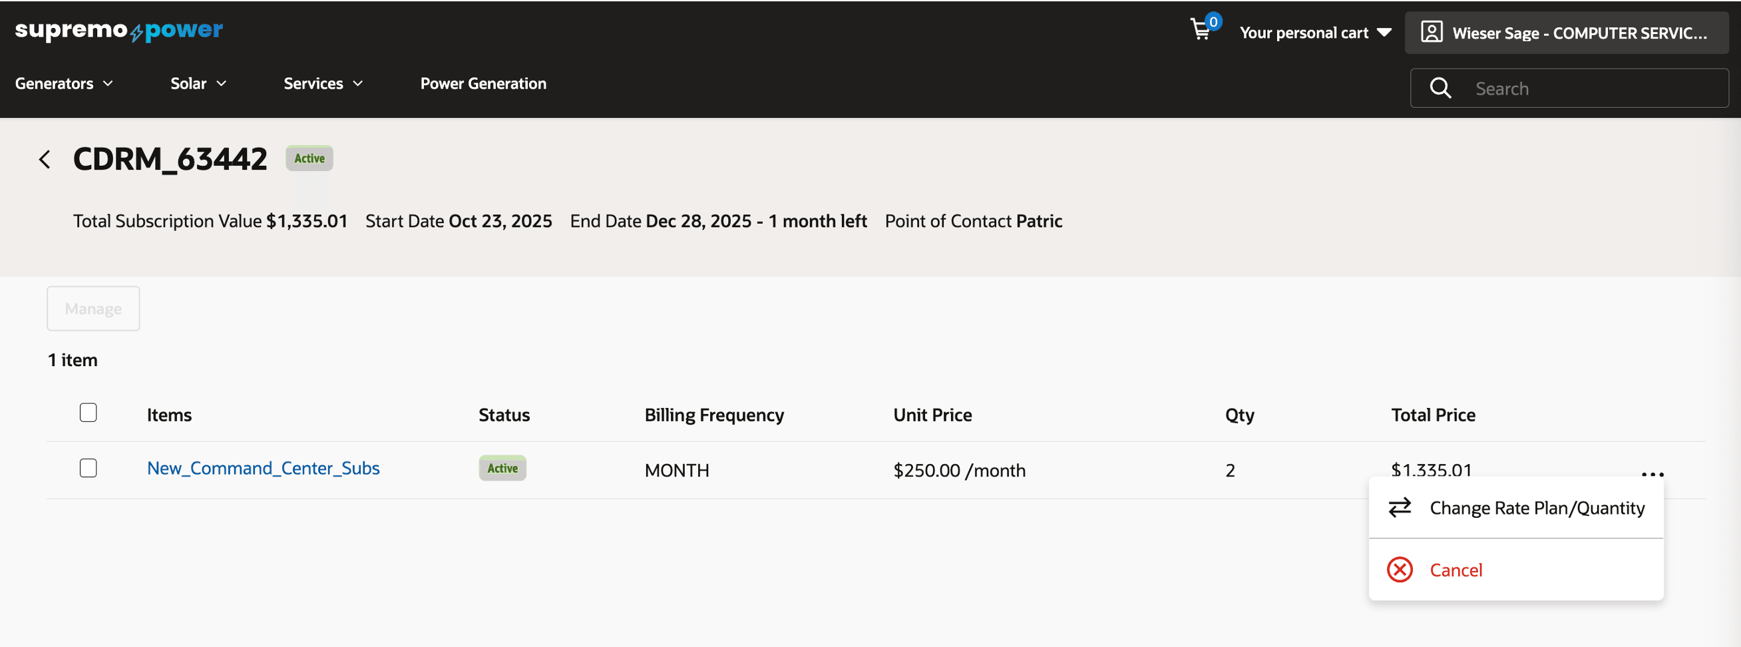The height and width of the screenshot is (647, 1741).
Task: Choose Change Rate Plan/Quantity option
Action: coord(1536,508)
